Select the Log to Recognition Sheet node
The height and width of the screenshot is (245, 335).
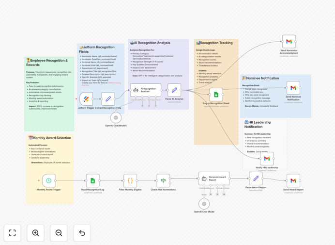[x=216, y=95]
